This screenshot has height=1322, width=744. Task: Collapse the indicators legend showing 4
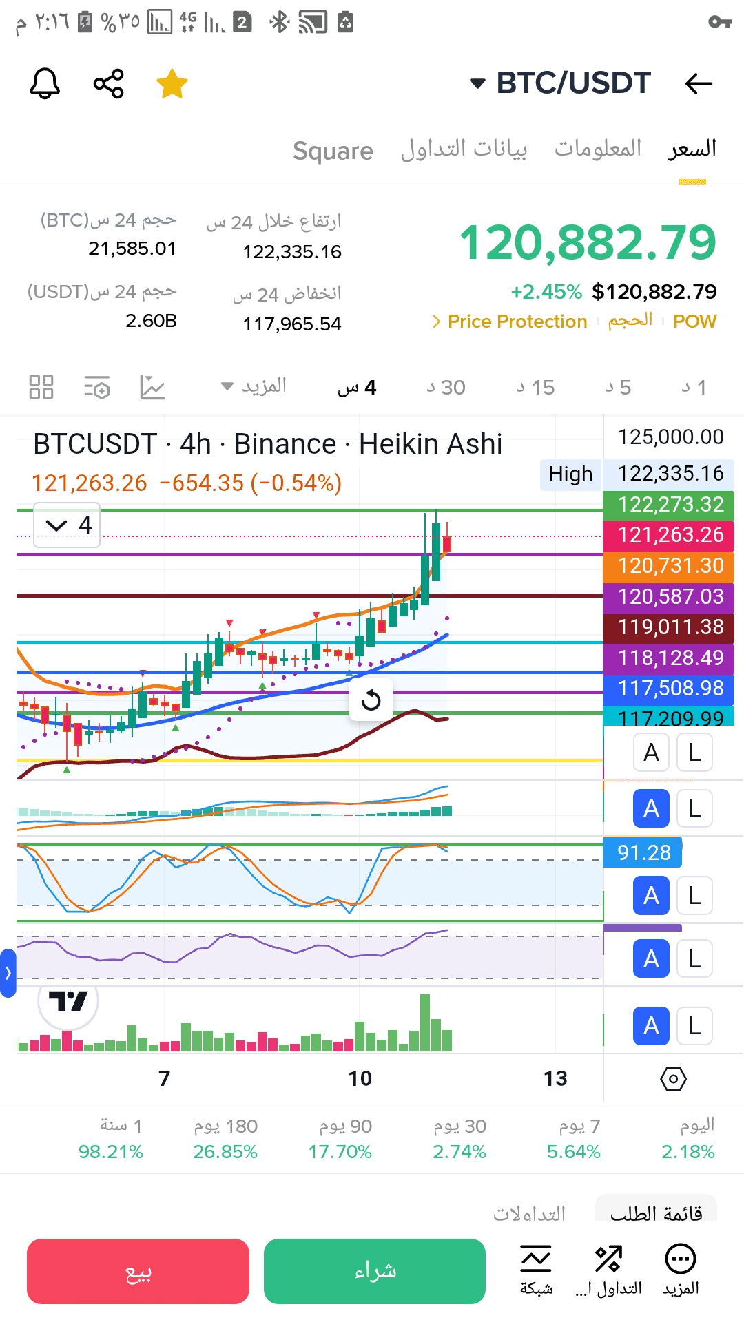click(x=67, y=525)
